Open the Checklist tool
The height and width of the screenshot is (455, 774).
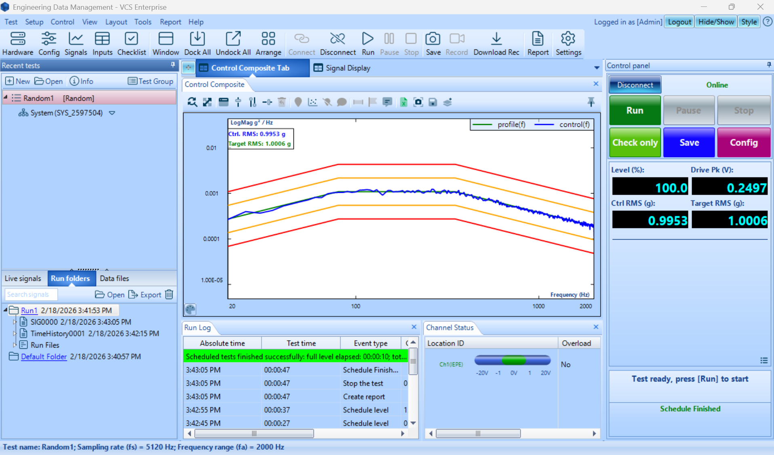(x=131, y=43)
